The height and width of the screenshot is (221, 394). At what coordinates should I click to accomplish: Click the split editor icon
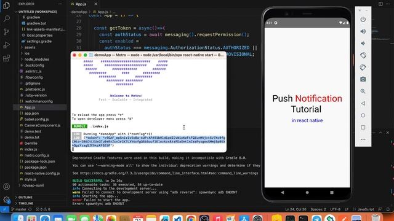pyautogui.click(x=380, y=4)
